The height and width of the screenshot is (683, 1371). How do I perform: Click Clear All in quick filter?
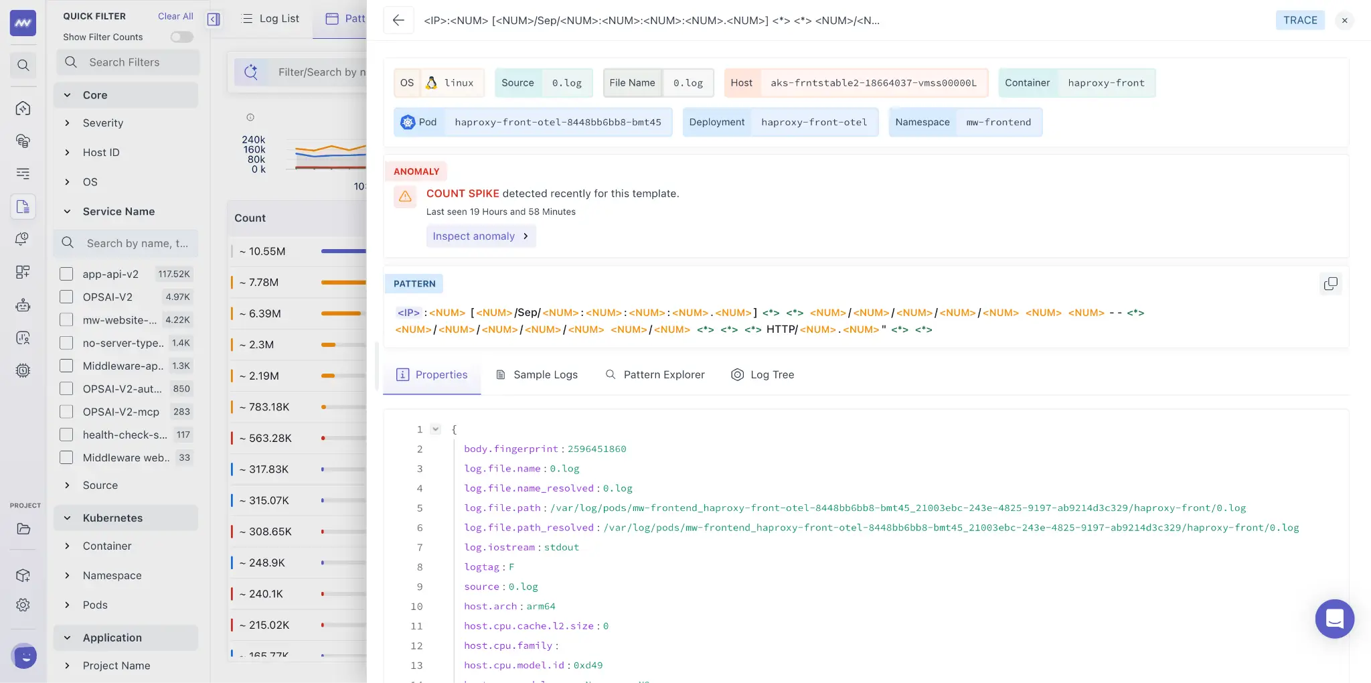[x=175, y=16]
